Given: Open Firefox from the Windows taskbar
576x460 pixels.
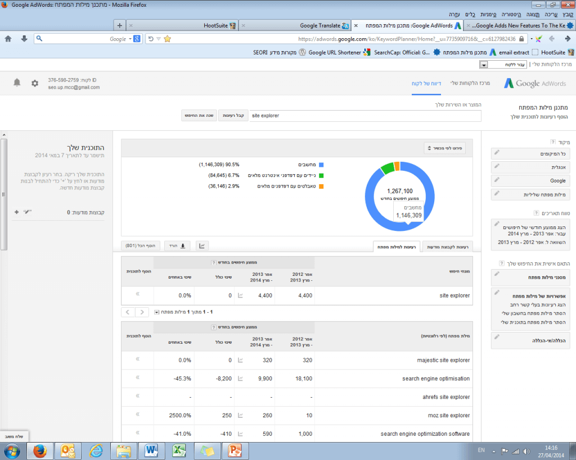Looking at the screenshot, I should (39, 450).
